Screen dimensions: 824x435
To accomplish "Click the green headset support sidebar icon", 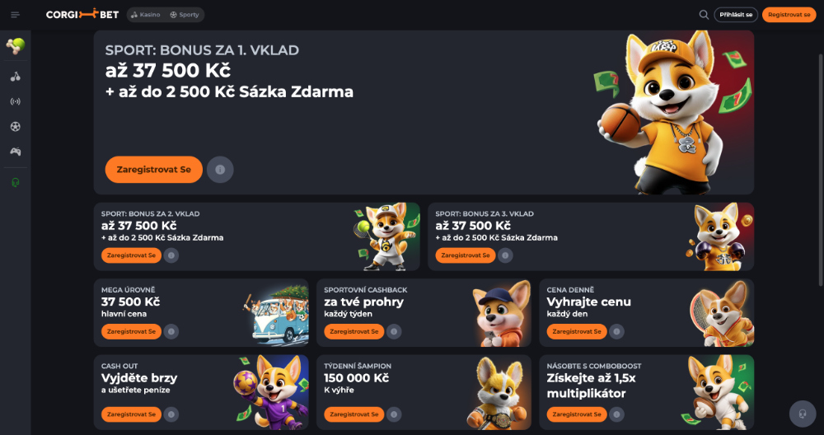I will pos(15,182).
